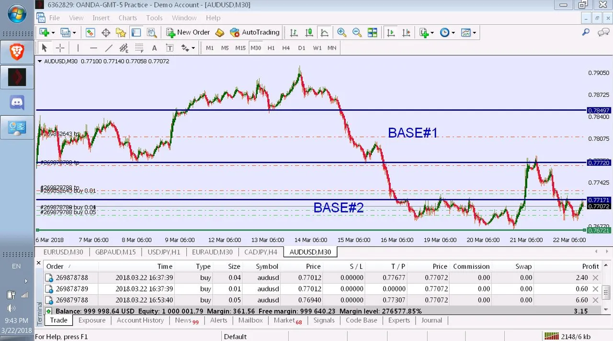Zoom out on the chart
The image size is (613, 341).
point(357,32)
